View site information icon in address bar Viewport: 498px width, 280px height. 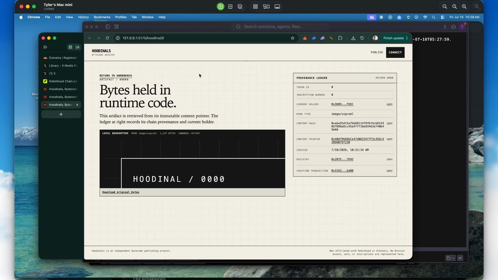click(x=118, y=38)
